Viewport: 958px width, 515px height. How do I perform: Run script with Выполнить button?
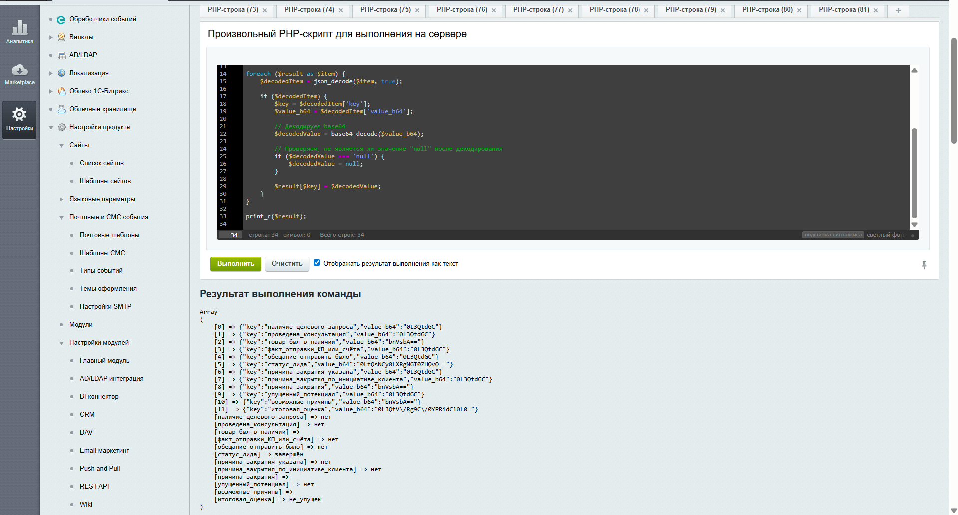pos(236,264)
